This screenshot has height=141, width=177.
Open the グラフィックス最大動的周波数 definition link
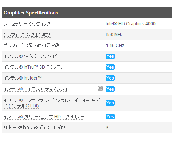pyautogui.click(x=31, y=46)
